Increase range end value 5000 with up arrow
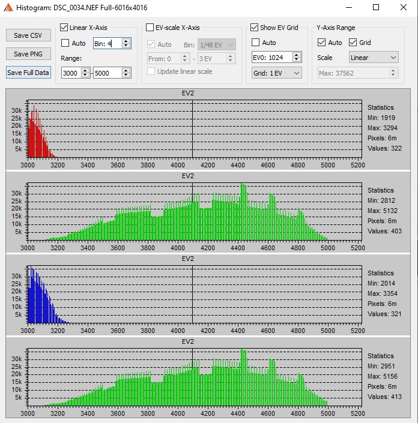The image size is (418, 423). click(x=126, y=70)
